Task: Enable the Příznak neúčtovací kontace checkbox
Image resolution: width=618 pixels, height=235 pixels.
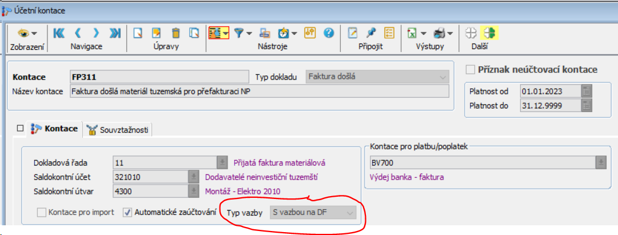Action: point(471,70)
